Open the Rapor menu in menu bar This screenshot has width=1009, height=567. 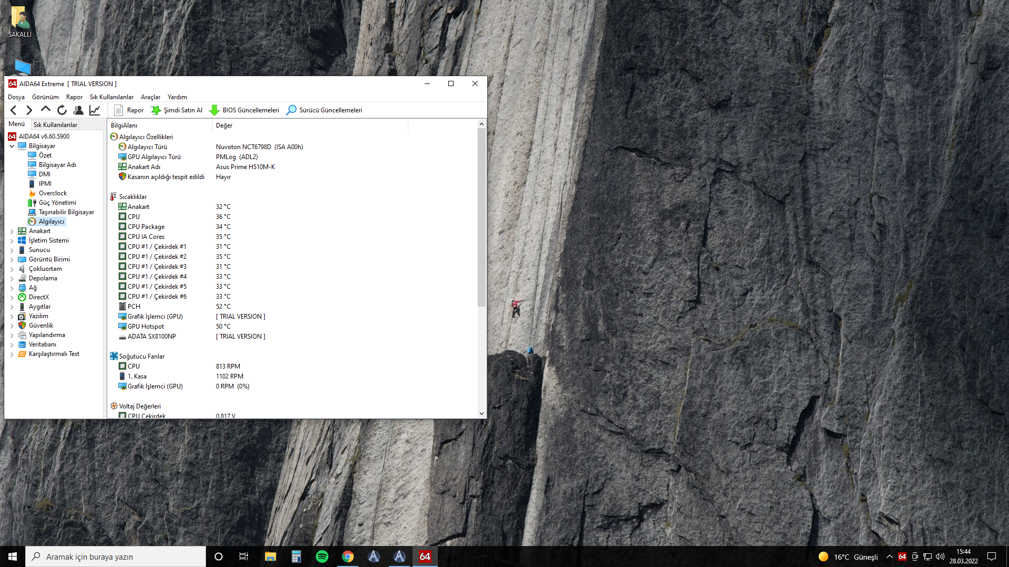[74, 97]
